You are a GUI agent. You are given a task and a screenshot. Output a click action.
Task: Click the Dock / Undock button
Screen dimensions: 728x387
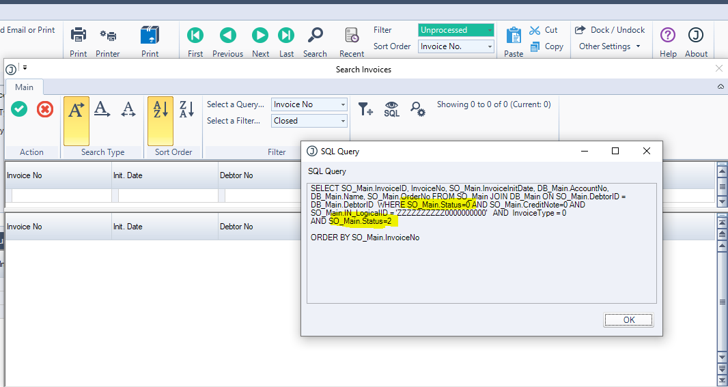tap(610, 30)
